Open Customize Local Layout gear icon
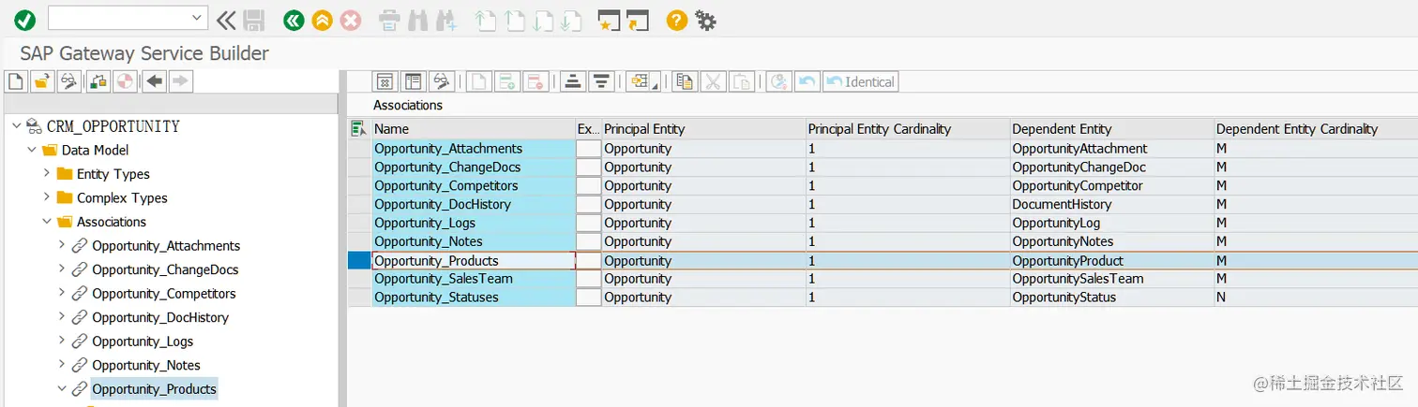This screenshot has height=407, width=1418. pyautogui.click(x=706, y=20)
